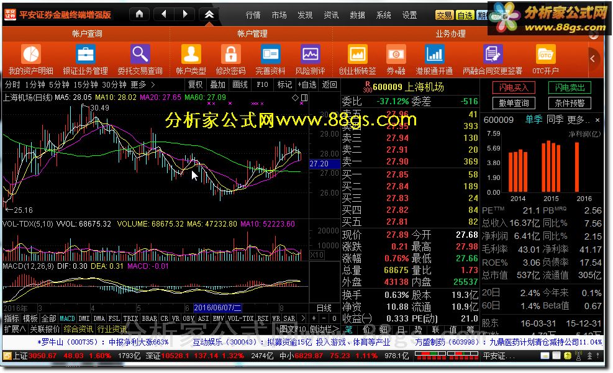The width and height of the screenshot is (613, 373).
Task: Open the 数据 menu
Action: click(357, 15)
